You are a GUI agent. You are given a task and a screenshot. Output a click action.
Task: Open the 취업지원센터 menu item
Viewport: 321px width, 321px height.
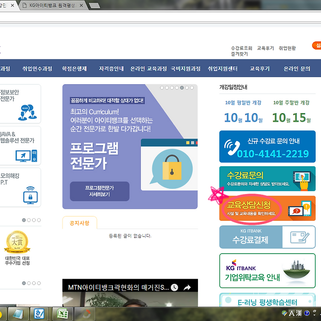pyautogui.click(x=223, y=68)
